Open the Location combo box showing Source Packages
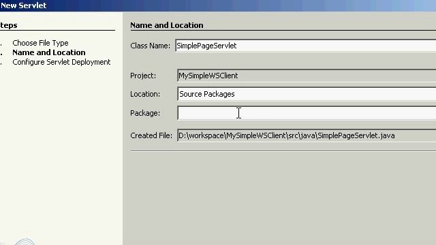The width and height of the screenshot is (436, 245). [307, 94]
